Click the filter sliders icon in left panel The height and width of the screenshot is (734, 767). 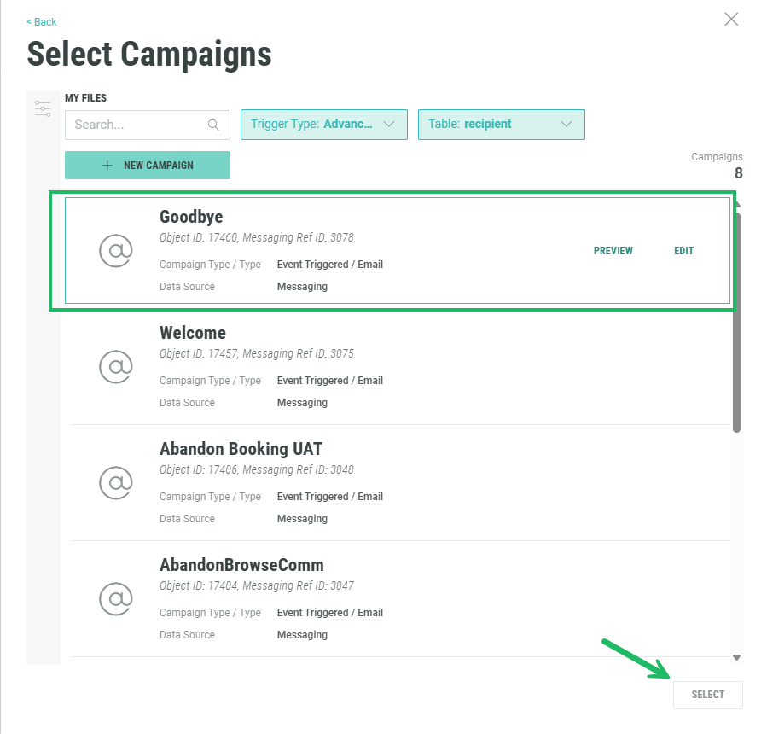43,108
